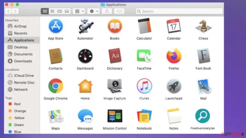Select the Google Chrome icon
Screen dimensions: 246x138
coord(55,86)
